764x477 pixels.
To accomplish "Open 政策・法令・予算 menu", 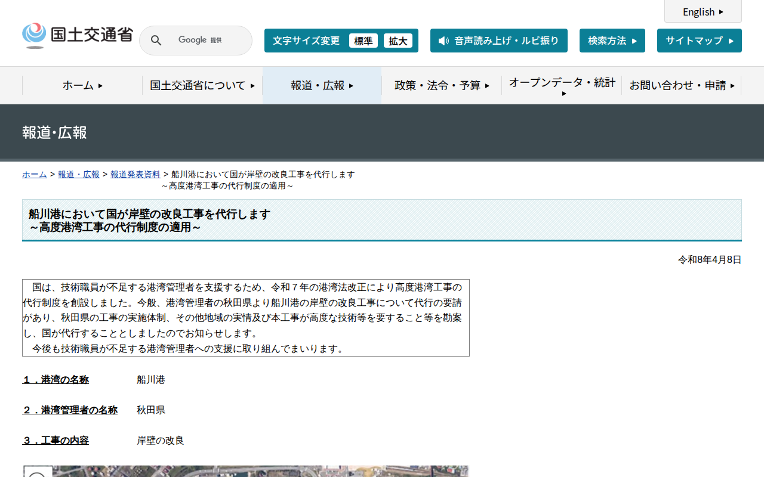I will 442,85.
